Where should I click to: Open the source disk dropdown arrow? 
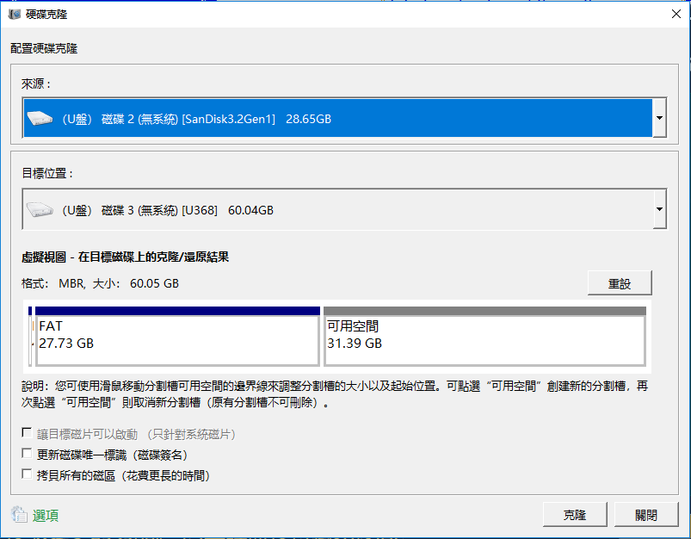tap(659, 117)
